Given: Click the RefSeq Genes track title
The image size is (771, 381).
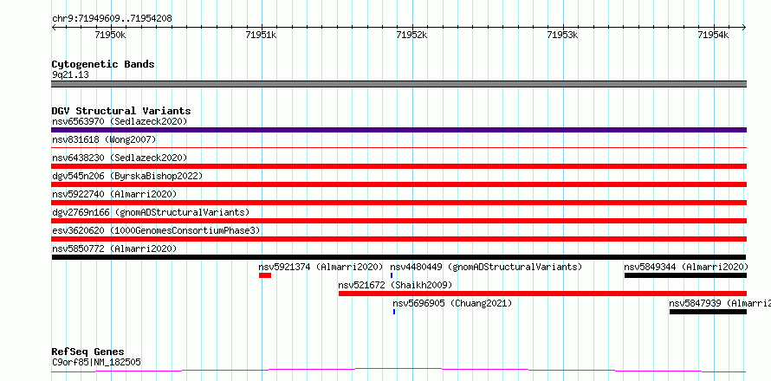Looking at the screenshot, I should click(88, 352).
